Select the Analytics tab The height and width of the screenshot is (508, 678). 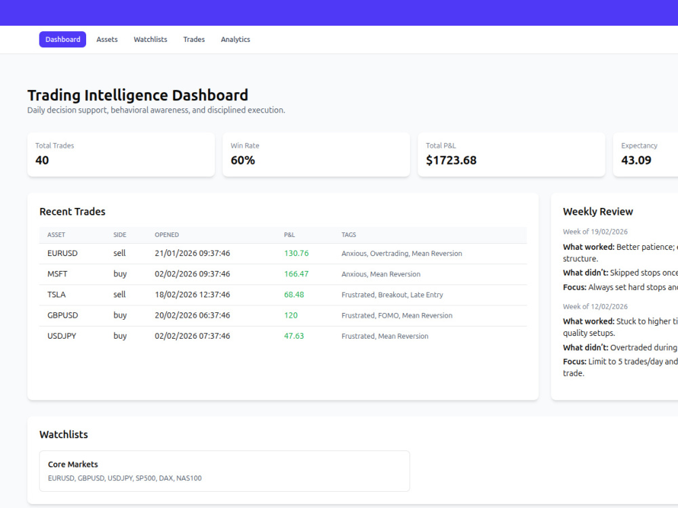[235, 39]
